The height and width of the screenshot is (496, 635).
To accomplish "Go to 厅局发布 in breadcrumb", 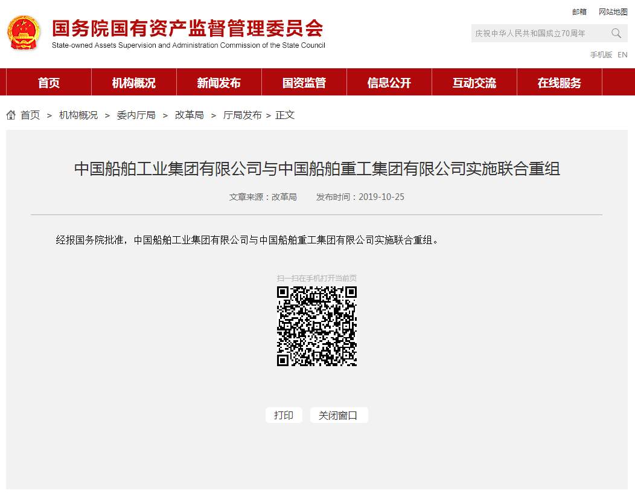I will point(242,115).
